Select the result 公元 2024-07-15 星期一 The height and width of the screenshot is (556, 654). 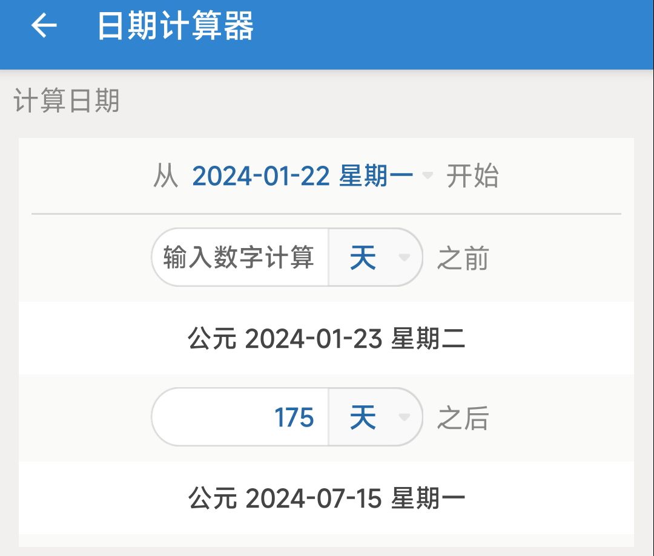click(x=326, y=499)
